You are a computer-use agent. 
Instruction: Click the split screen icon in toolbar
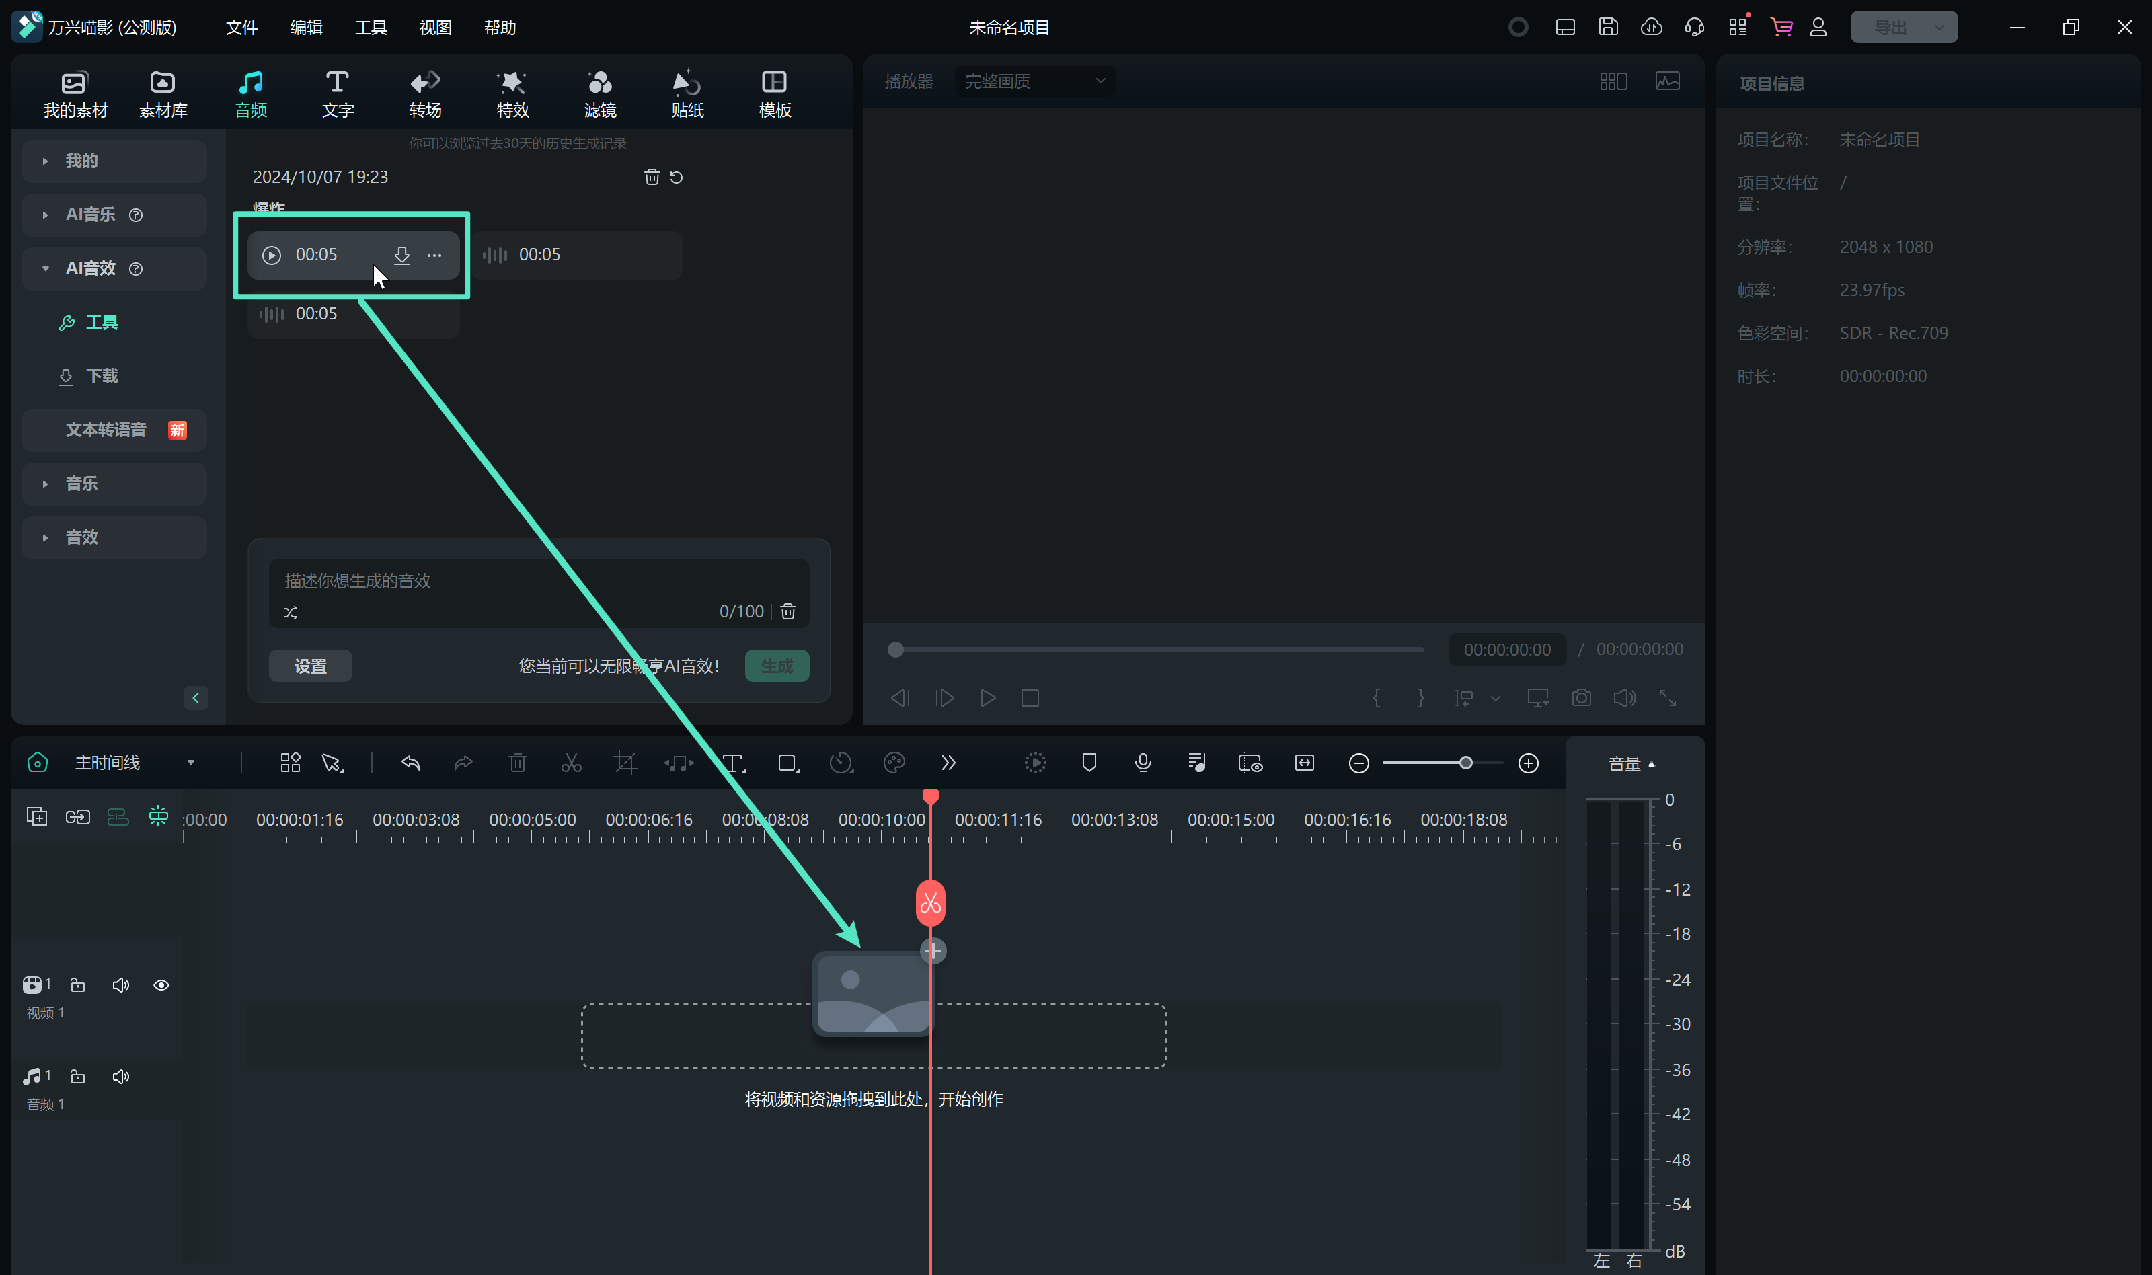(1613, 81)
